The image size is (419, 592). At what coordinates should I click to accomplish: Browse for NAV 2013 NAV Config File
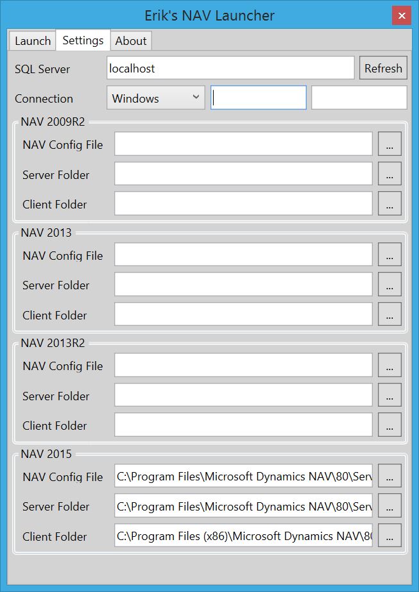pos(389,255)
